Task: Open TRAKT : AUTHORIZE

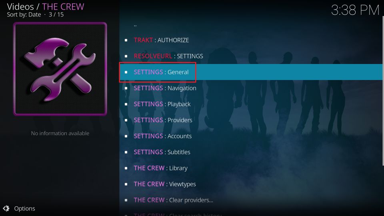Action: click(x=251, y=40)
